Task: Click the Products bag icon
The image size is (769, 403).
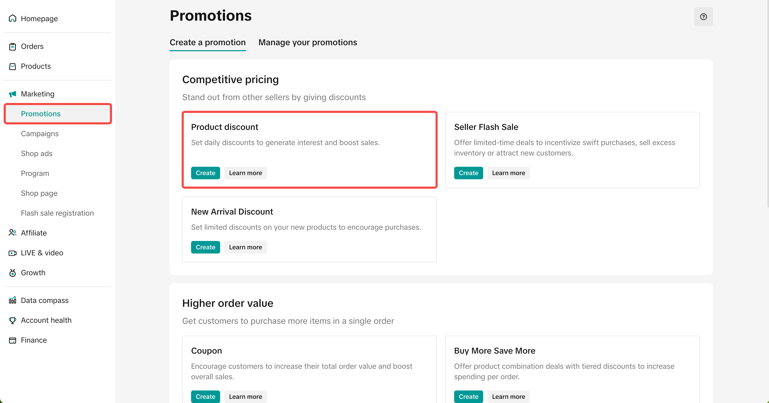Action: tap(13, 66)
